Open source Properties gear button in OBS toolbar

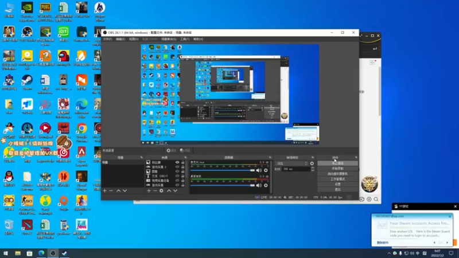pos(171,150)
